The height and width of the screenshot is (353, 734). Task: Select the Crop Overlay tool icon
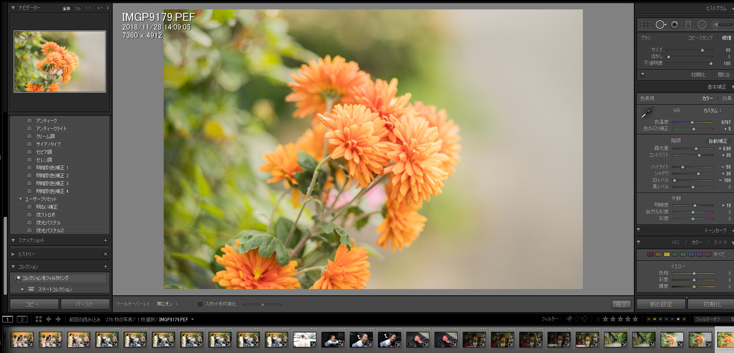[646, 25]
